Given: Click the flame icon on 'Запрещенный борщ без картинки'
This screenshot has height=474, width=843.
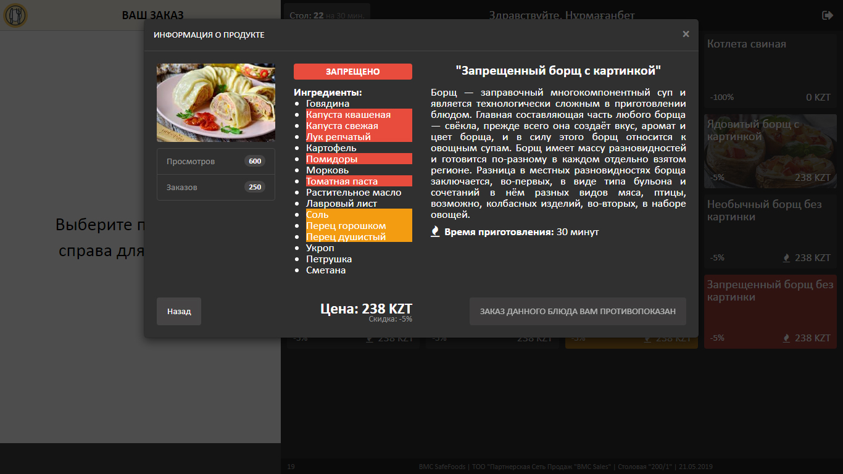Looking at the screenshot, I should 785,338.
